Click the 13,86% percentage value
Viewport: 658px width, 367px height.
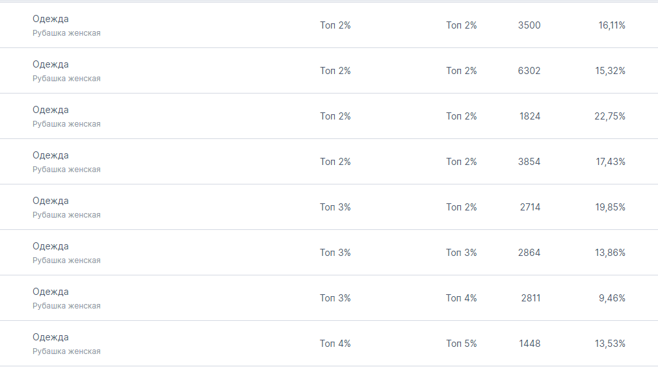click(610, 253)
